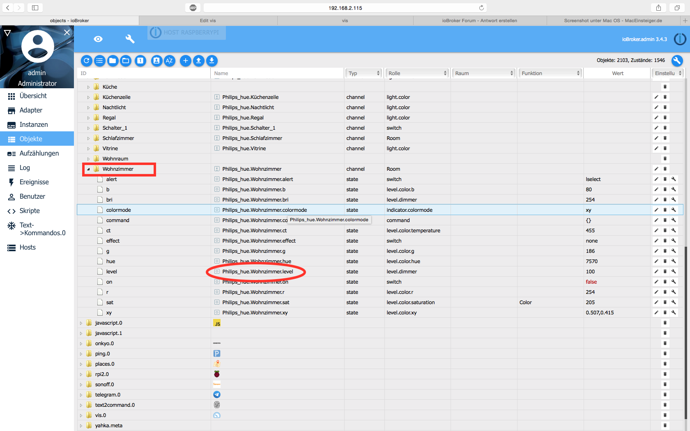Delete the colormode state with trash icon
This screenshot has width=690, height=431.
[665, 210]
